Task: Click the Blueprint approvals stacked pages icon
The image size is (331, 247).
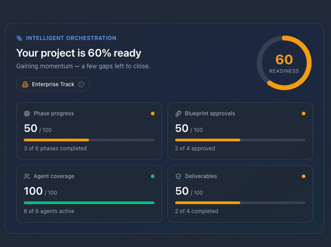Action: 178,113
